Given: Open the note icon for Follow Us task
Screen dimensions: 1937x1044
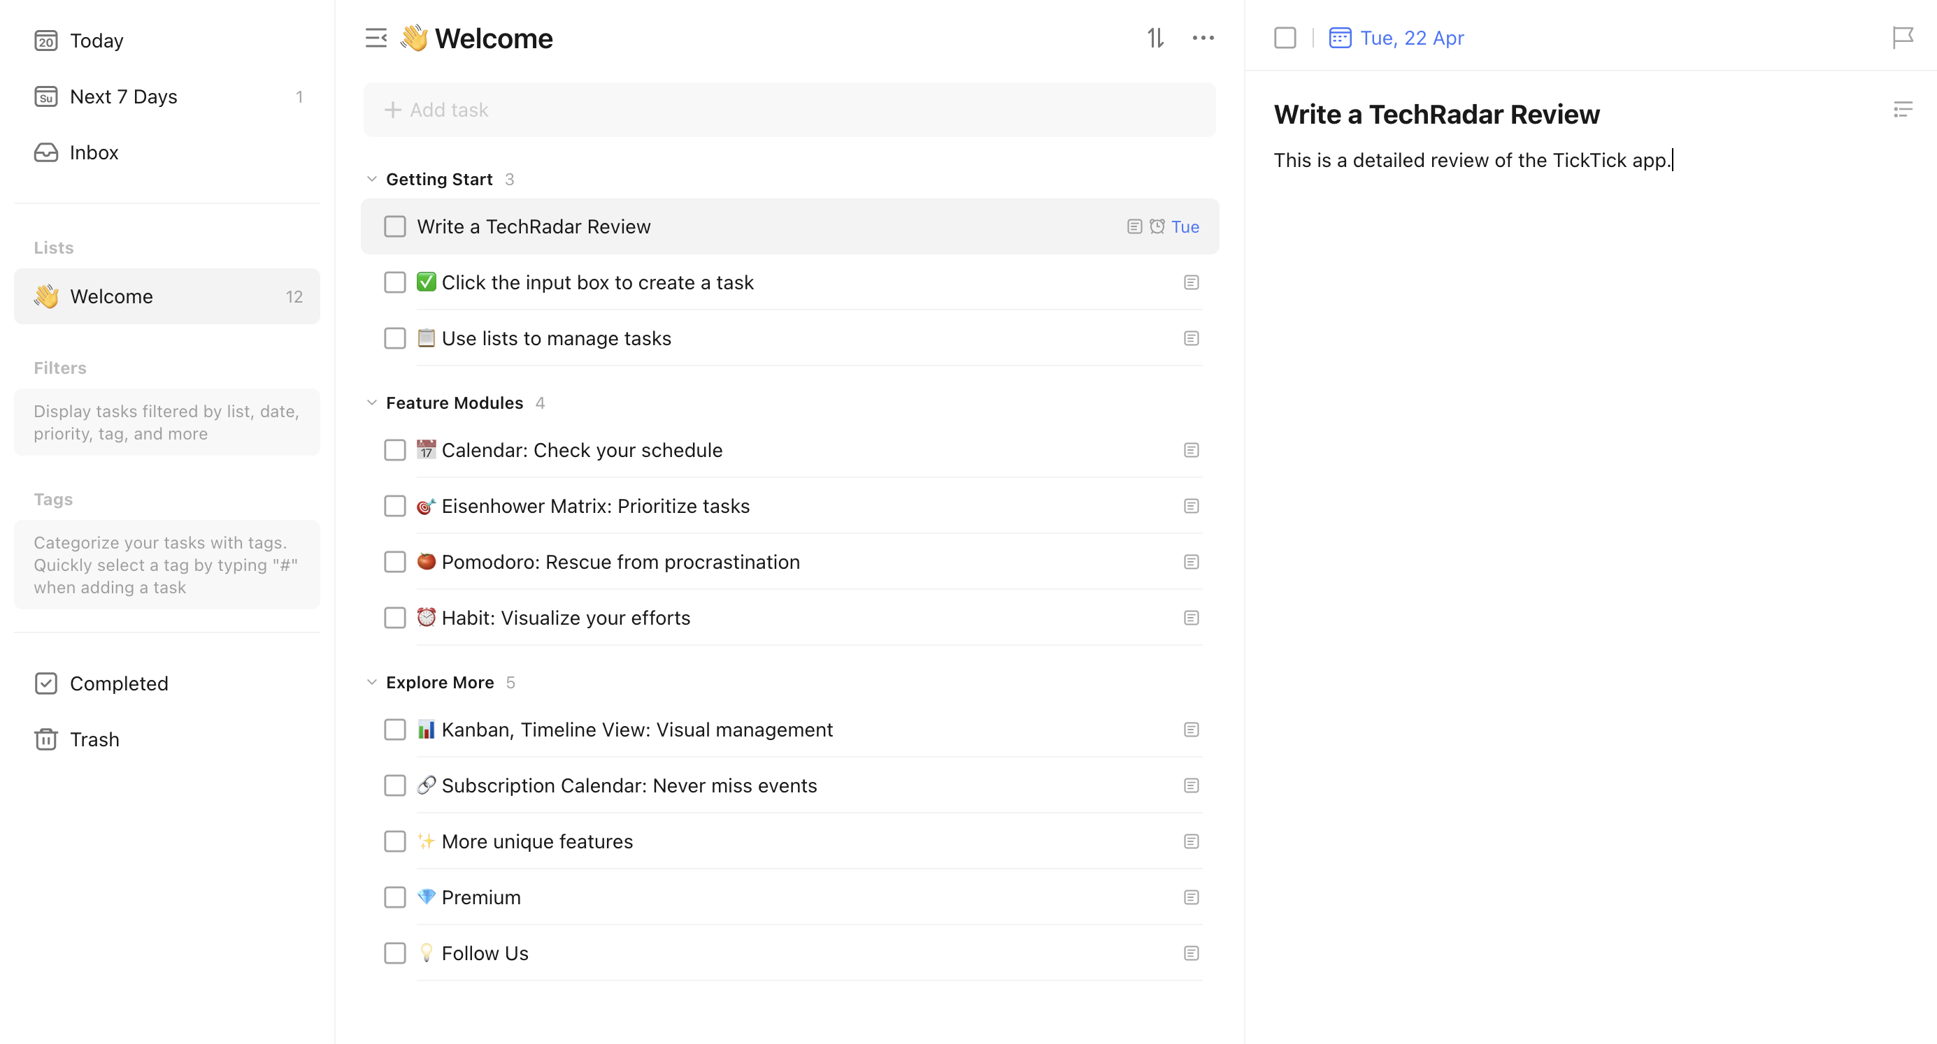Looking at the screenshot, I should pos(1190,953).
